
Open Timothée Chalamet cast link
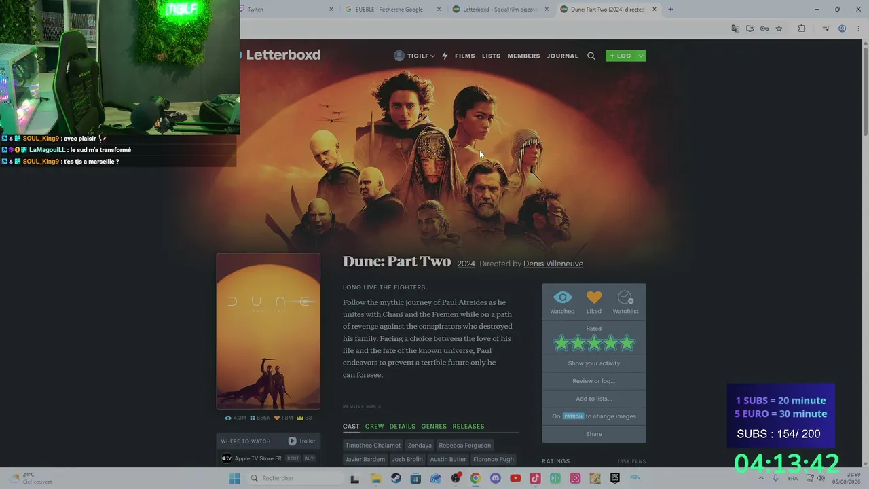tap(373, 446)
